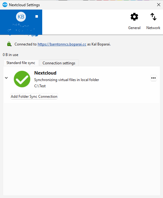The width and height of the screenshot is (163, 198).
Task: Click the '0 B in use' storage text
Action: (x=10, y=55)
